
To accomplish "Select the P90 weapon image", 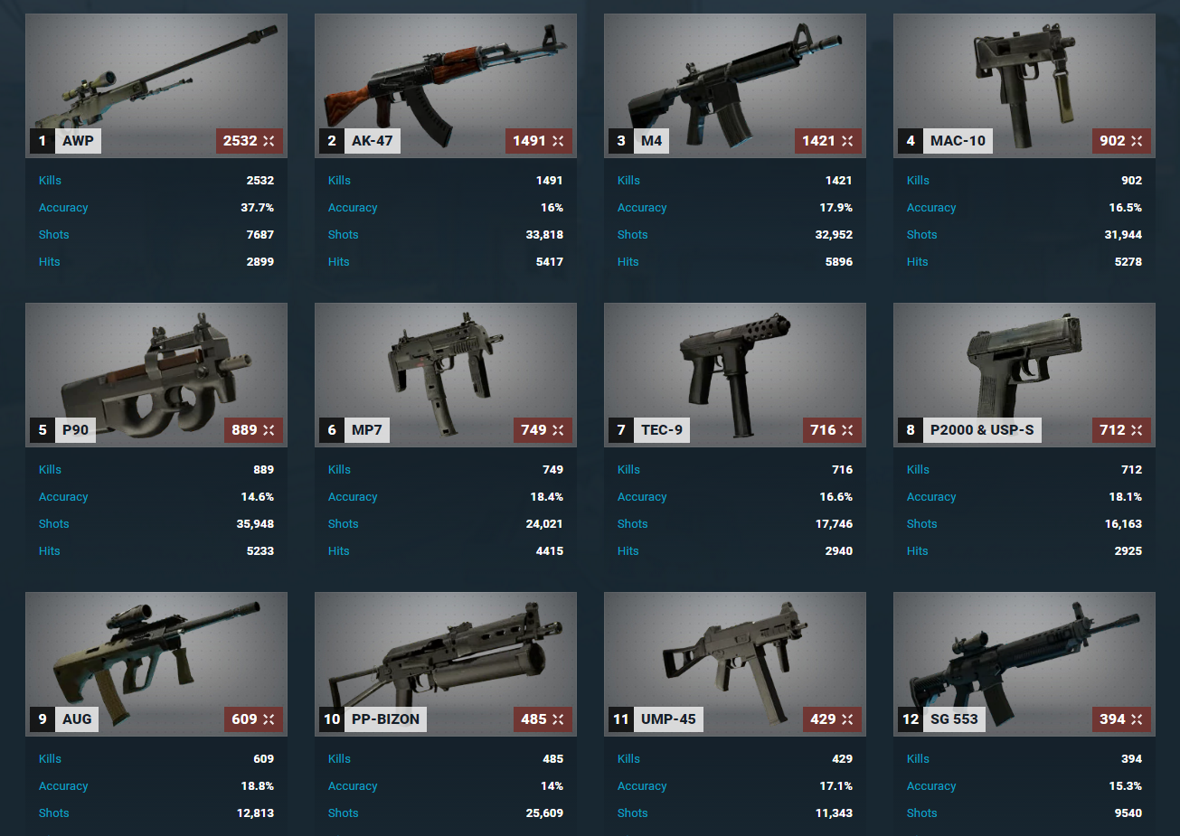I will pyautogui.click(x=156, y=375).
